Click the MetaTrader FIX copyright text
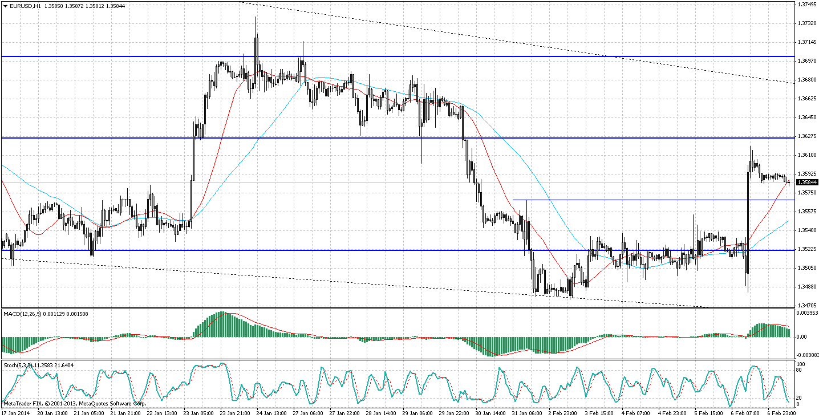The width and height of the screenshot is (819, 418). (74, 403)
